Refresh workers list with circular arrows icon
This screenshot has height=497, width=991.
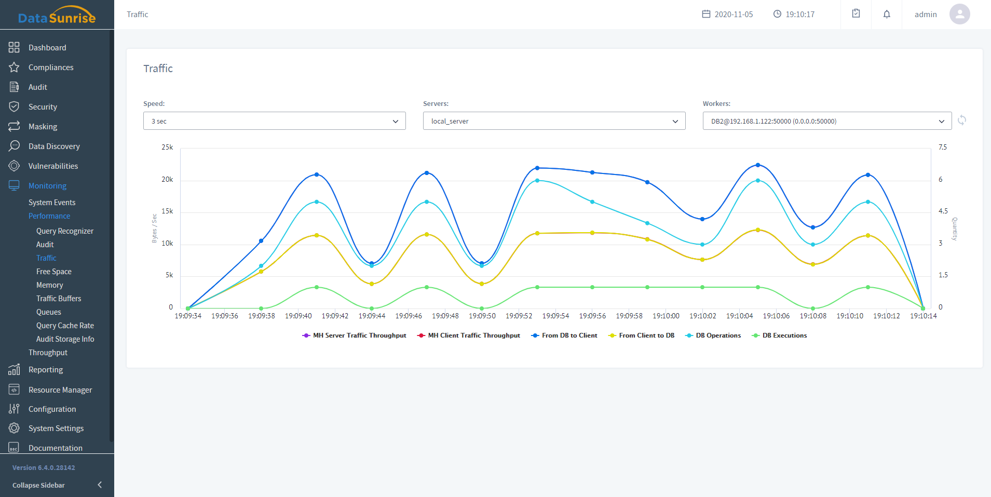click(x=962, y=120)
